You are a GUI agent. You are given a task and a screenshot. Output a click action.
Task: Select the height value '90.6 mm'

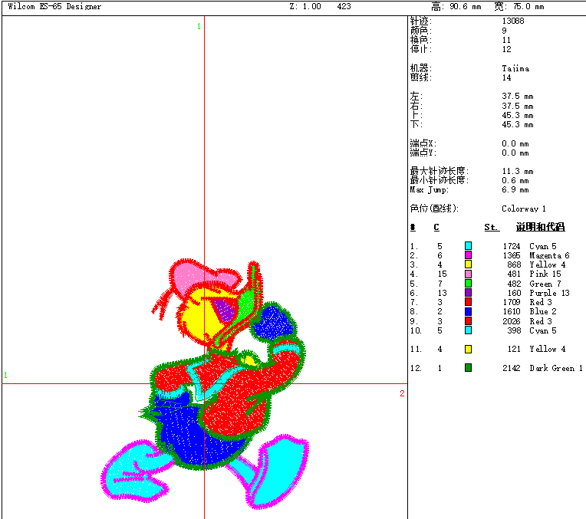click(x=466, y=6)
